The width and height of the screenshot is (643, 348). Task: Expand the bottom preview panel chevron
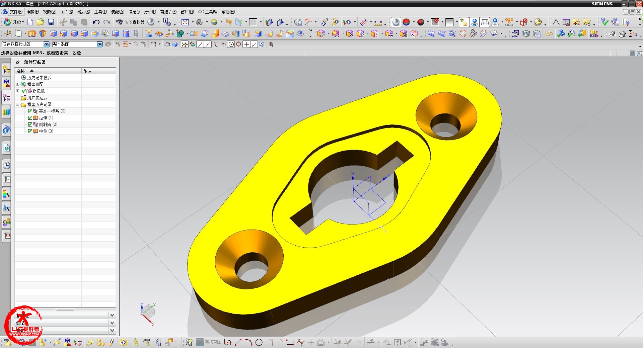tap(112, 331)
